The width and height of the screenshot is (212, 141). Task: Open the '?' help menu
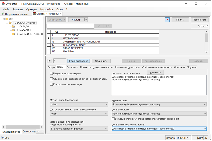point(67,9)
